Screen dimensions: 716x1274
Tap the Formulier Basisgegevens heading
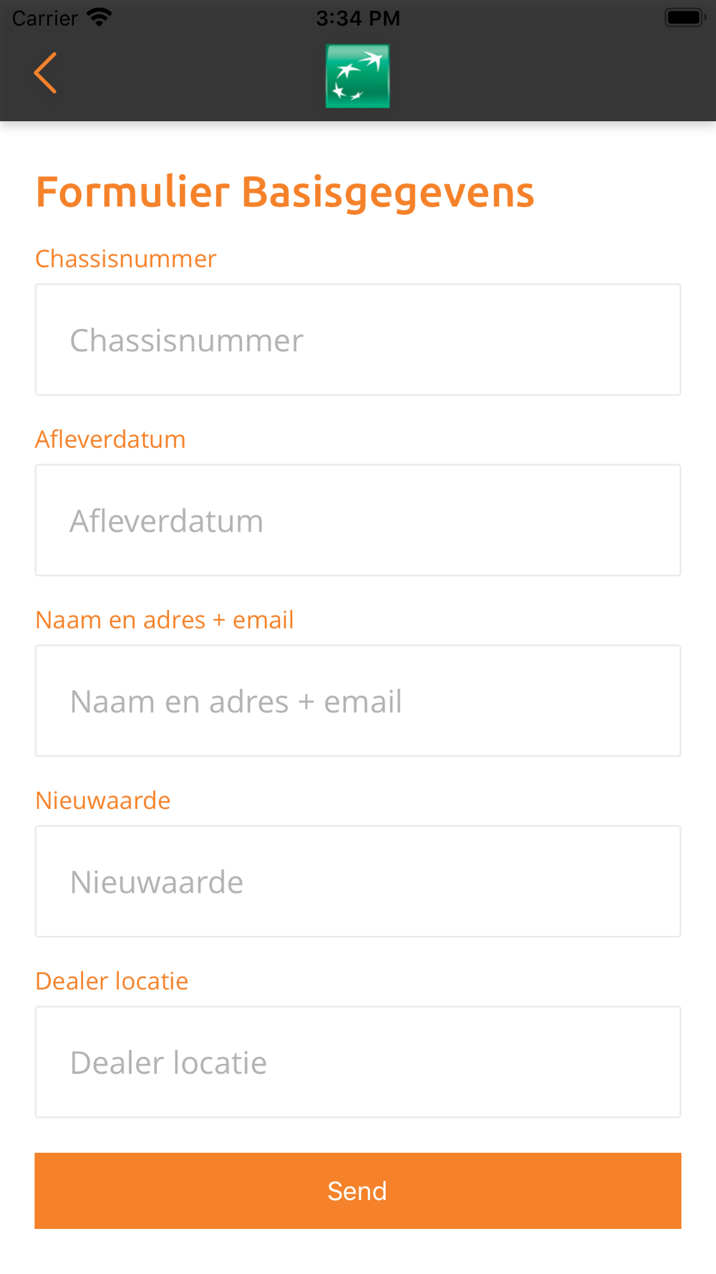tap(285, 193)
